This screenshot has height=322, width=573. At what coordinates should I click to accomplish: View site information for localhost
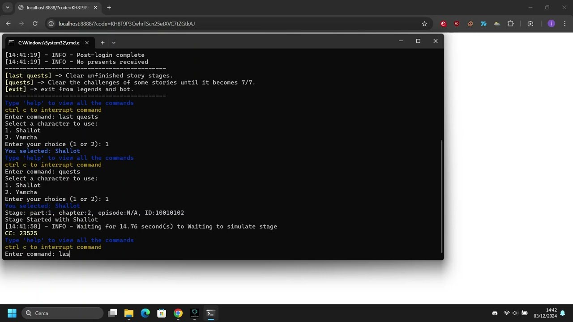coord(51,24)
